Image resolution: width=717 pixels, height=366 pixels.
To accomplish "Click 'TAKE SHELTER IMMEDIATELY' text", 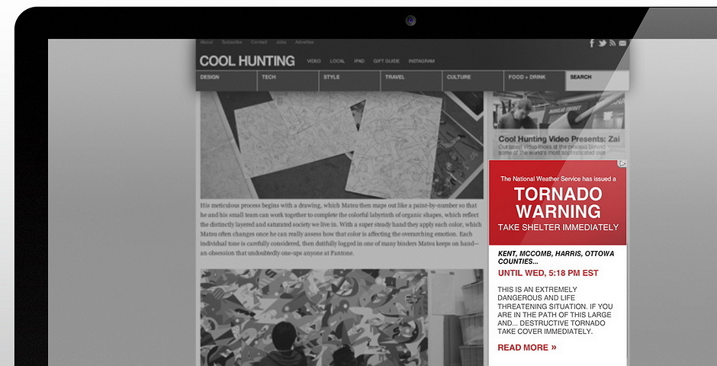I will [558, 227].
